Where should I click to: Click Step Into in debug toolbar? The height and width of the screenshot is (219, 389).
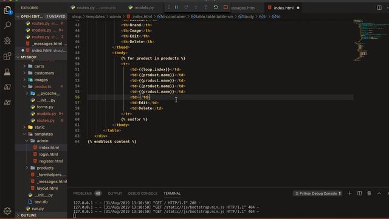coord(196,7)
